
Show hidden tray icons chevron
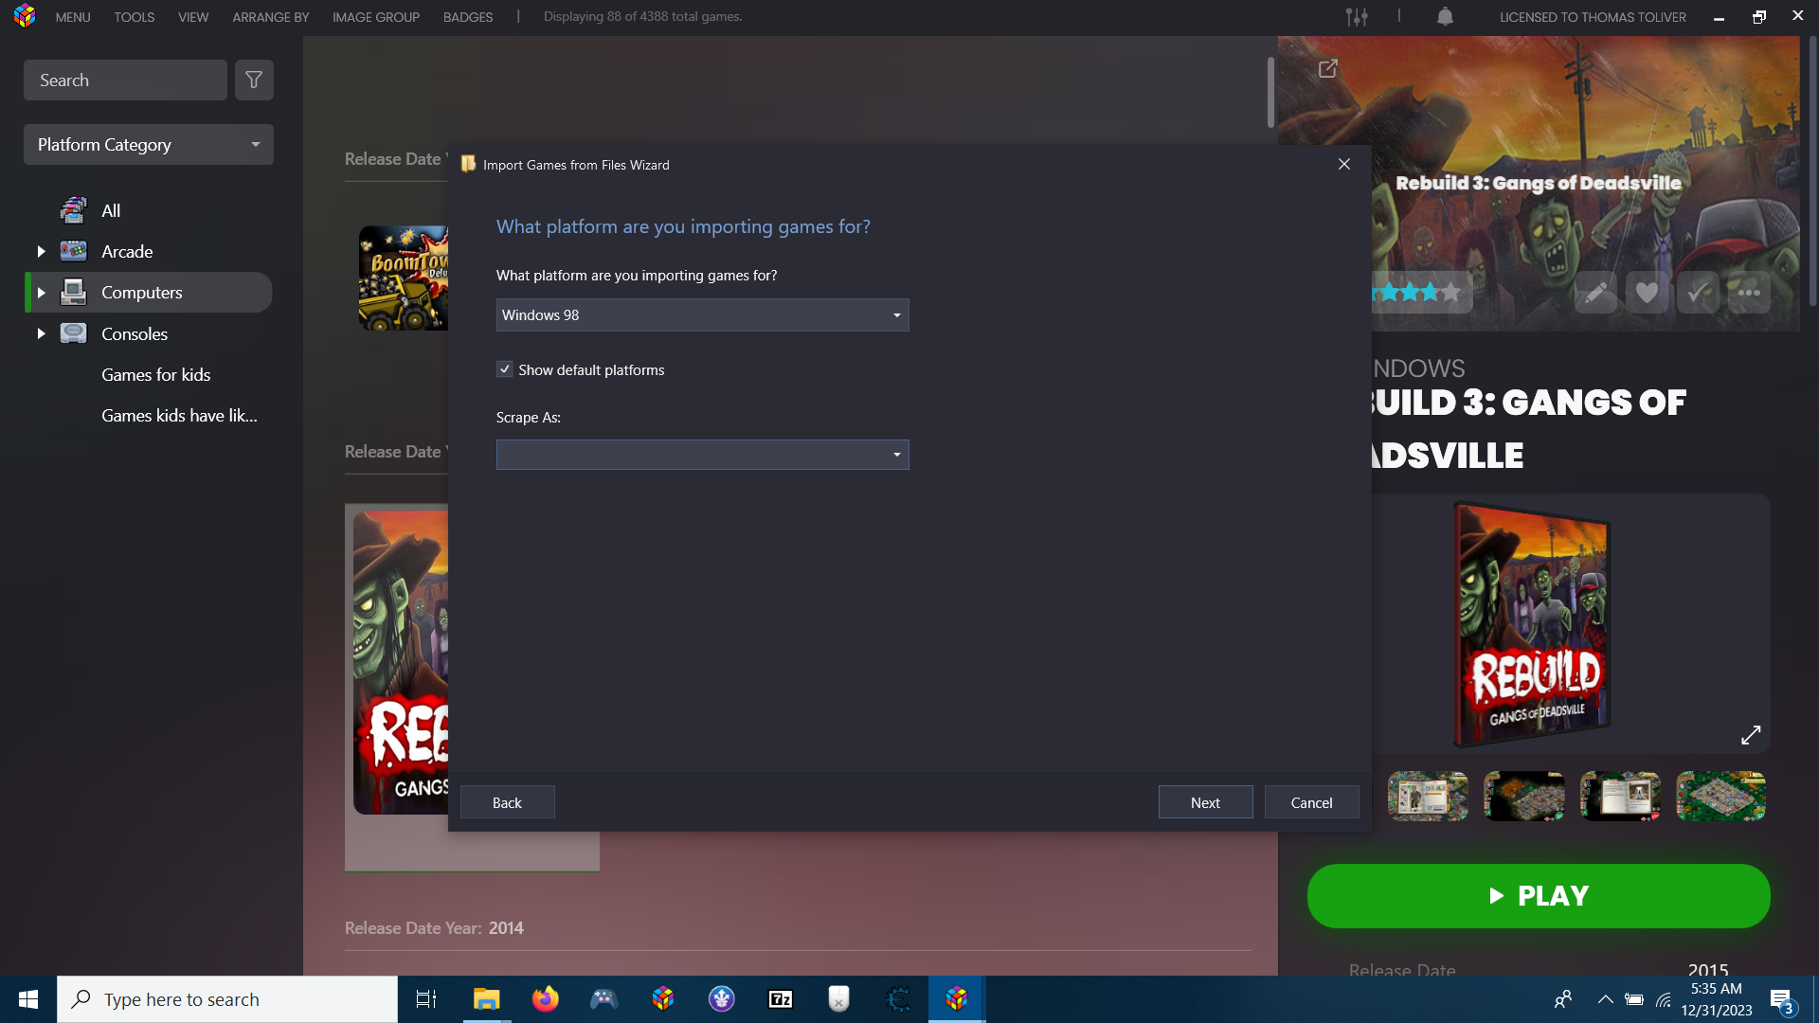point(1606,999)
